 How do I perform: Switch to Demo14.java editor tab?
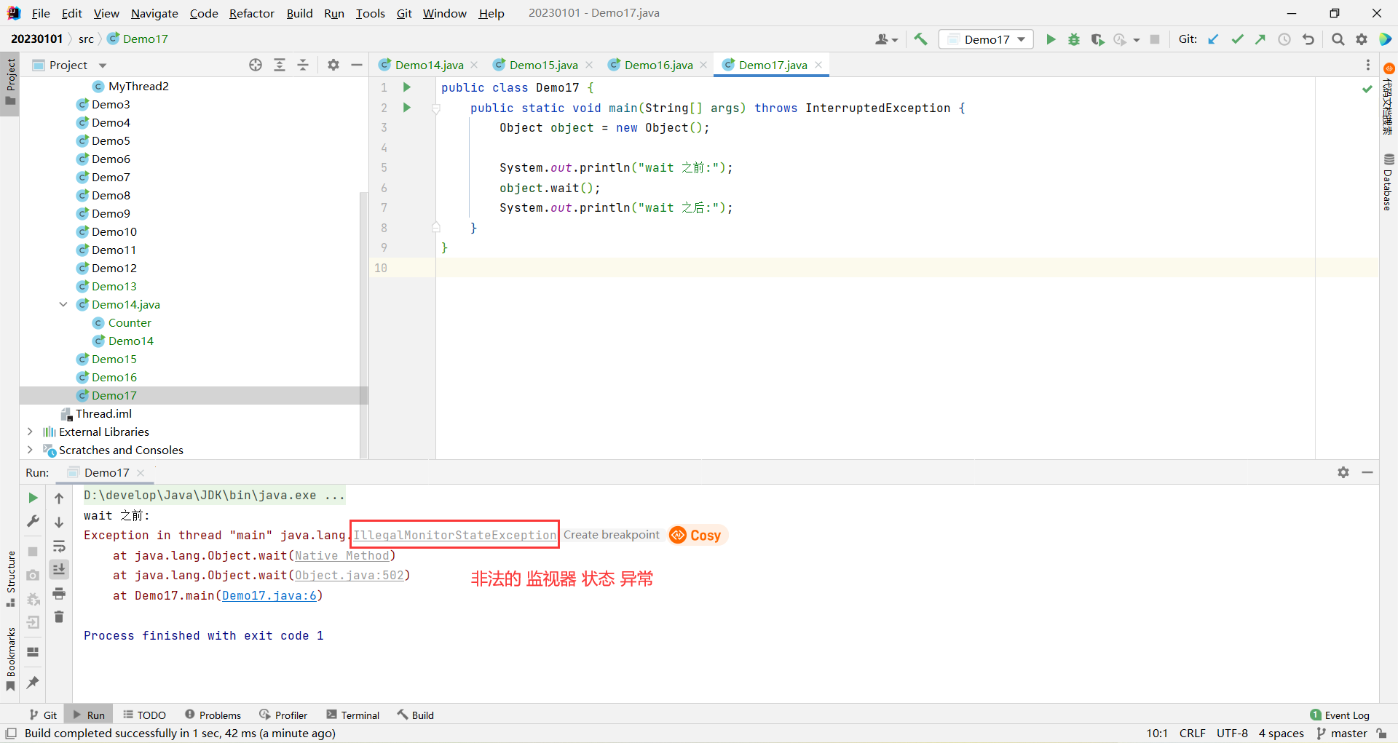pyautogui.click(x=429, y=65)
